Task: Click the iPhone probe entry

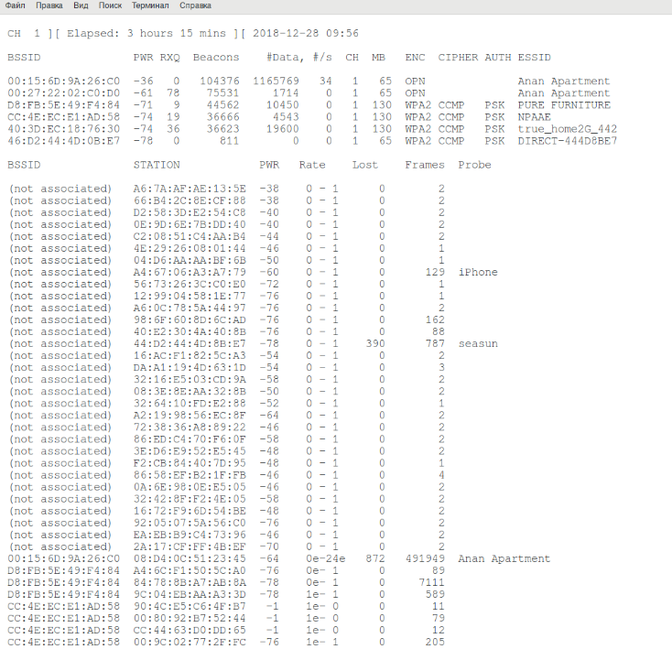Action: 478,272
